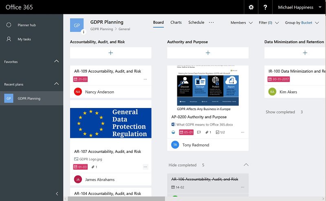Open more options on AR-109 card
326x201 pixels.
(x=145, y=79)
